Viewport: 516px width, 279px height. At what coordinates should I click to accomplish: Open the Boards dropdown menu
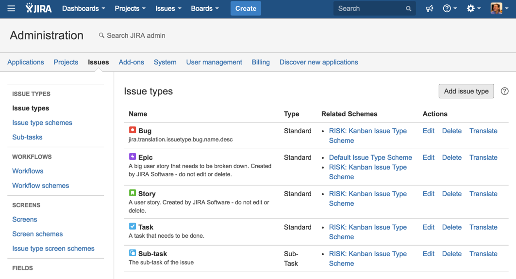click(x=204, y=9)
